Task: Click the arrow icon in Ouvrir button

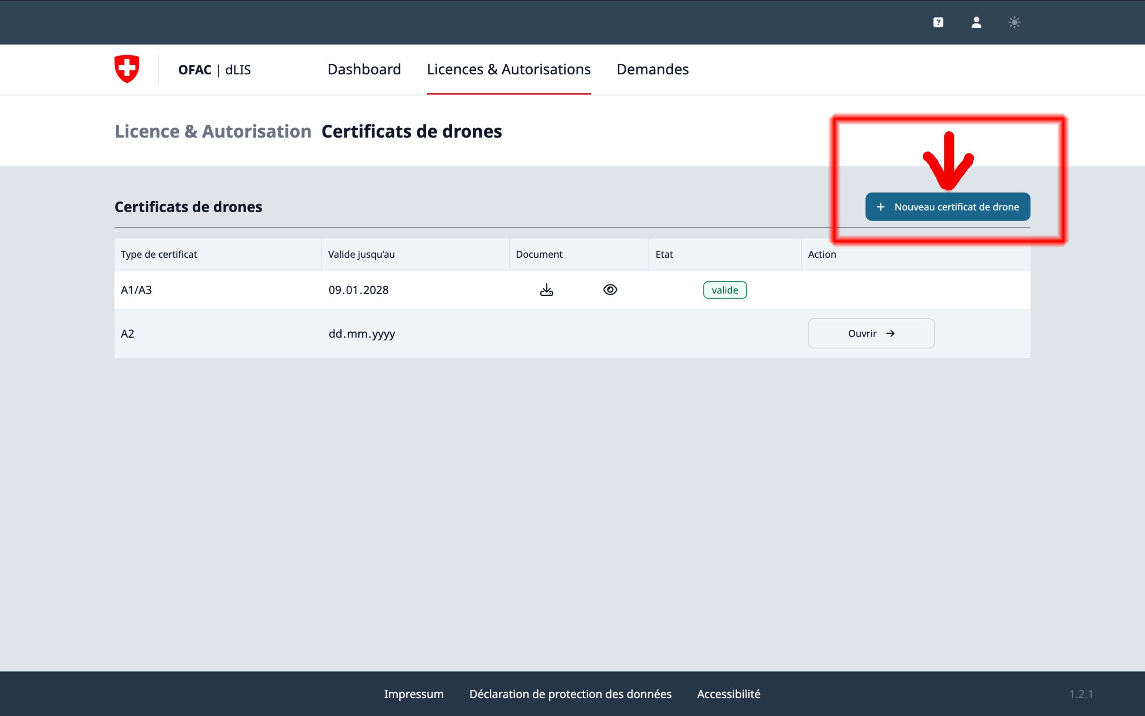Action: (x=891, y=333)
